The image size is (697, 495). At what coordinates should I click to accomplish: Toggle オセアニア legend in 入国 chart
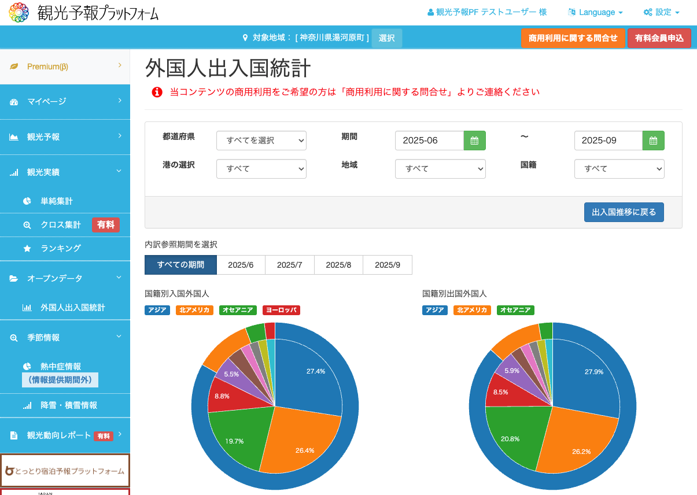[238, 310]
